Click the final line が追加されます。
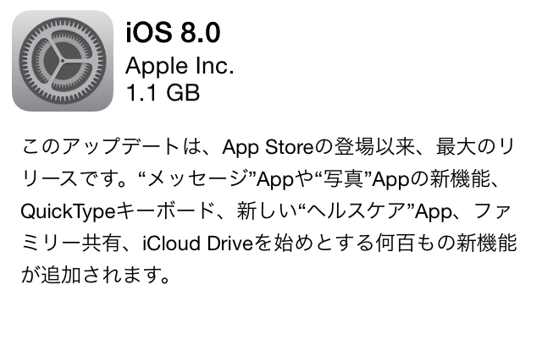The width and height of the screenshot is (542, 361). [96, 275]
